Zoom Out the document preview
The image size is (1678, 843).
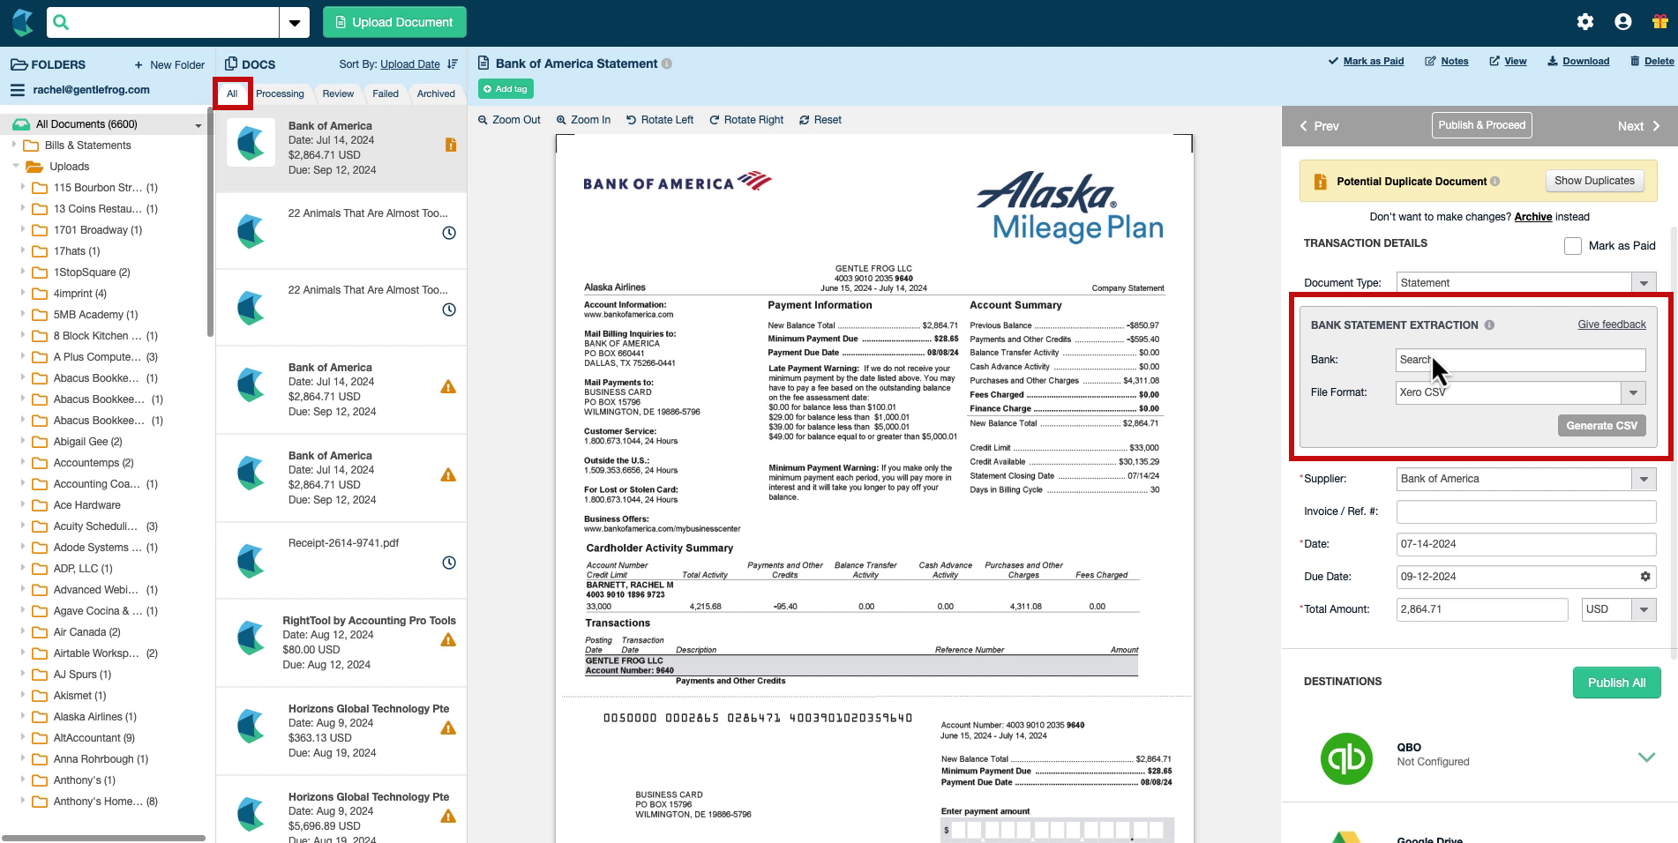(x=509, y=120)
